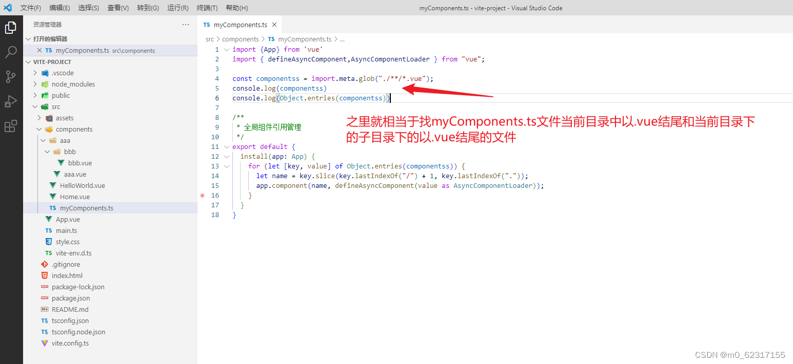793x364 pixels.
Task: Fold the install function at line 12
Action: click(x=226, y=157)
